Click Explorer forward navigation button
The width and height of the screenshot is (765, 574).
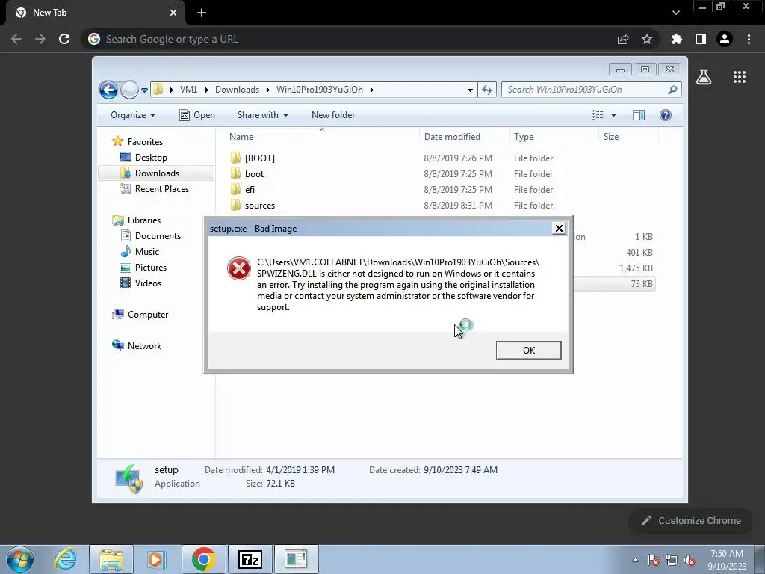128,90
